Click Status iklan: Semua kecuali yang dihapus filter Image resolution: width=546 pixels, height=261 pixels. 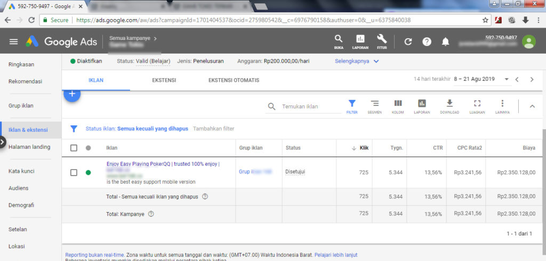point(137,129)
